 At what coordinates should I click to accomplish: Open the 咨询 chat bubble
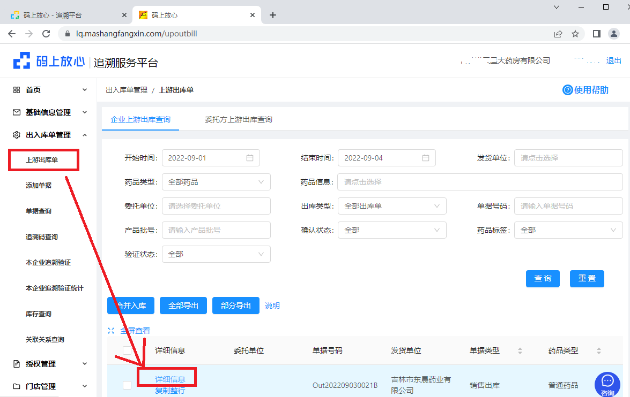point(607,385)
